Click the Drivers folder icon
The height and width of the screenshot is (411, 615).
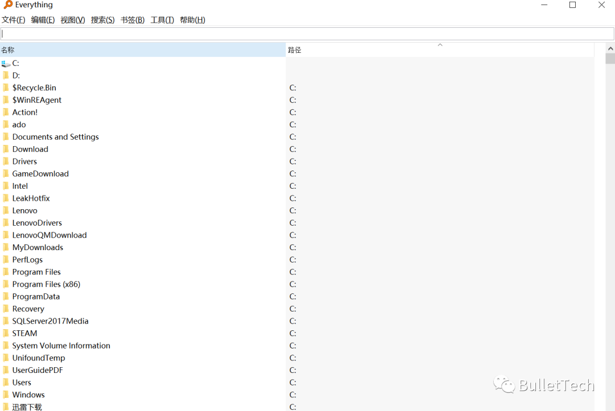pos(6,161)
